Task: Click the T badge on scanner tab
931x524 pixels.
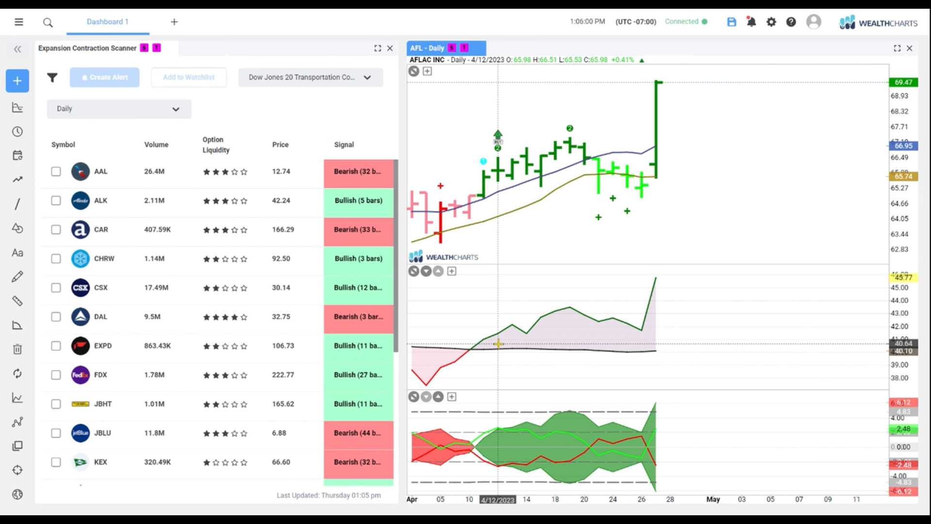Action: pos(157,48)
